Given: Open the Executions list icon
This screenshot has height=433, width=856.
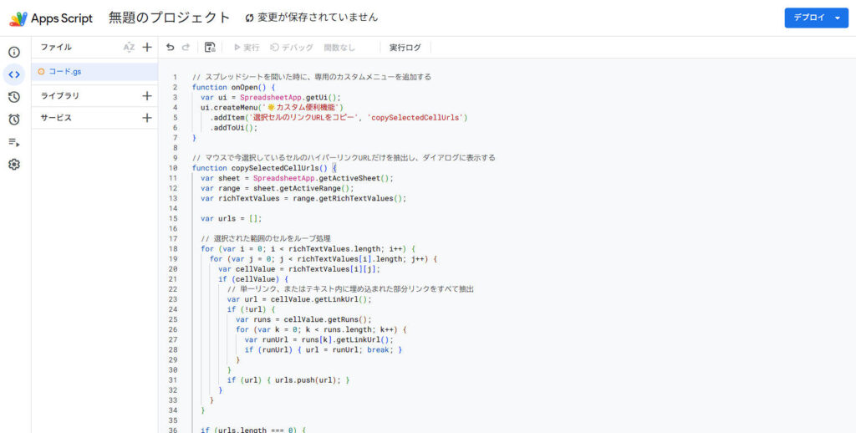Looking at the screenshot, I should [x=14, y=142].
